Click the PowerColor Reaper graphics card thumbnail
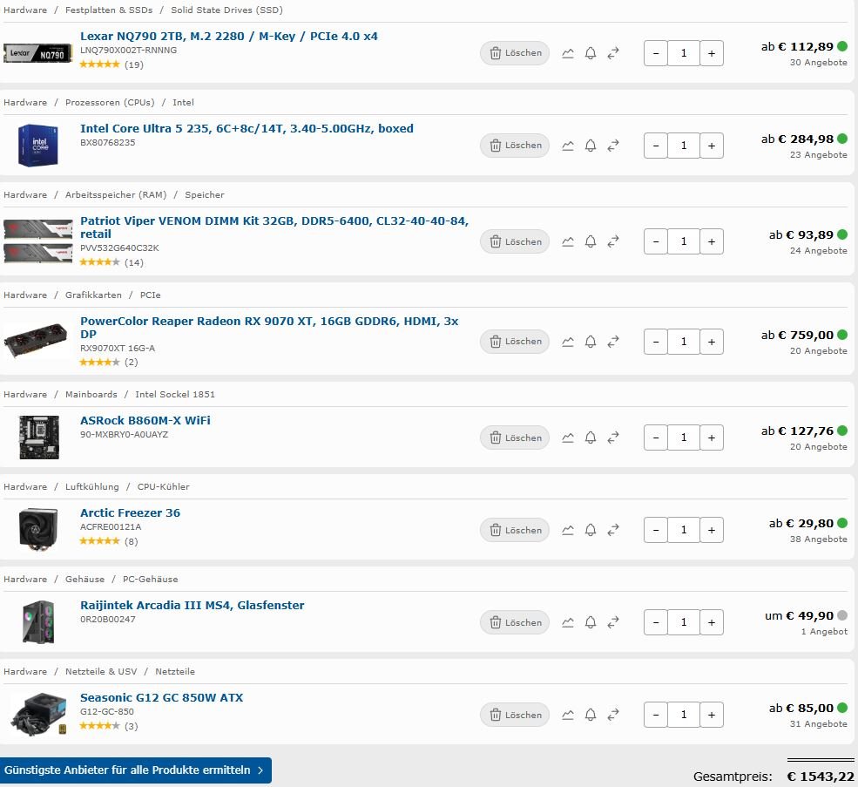Screen dimensions: 858x787 (x=36, y=340)
